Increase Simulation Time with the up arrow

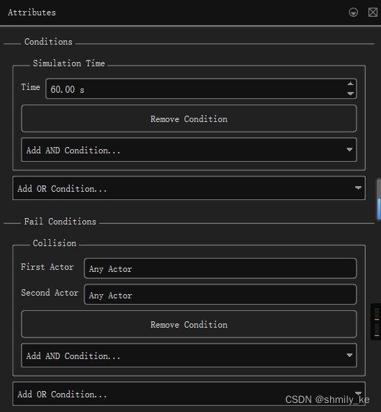click(x=350, y=84)
